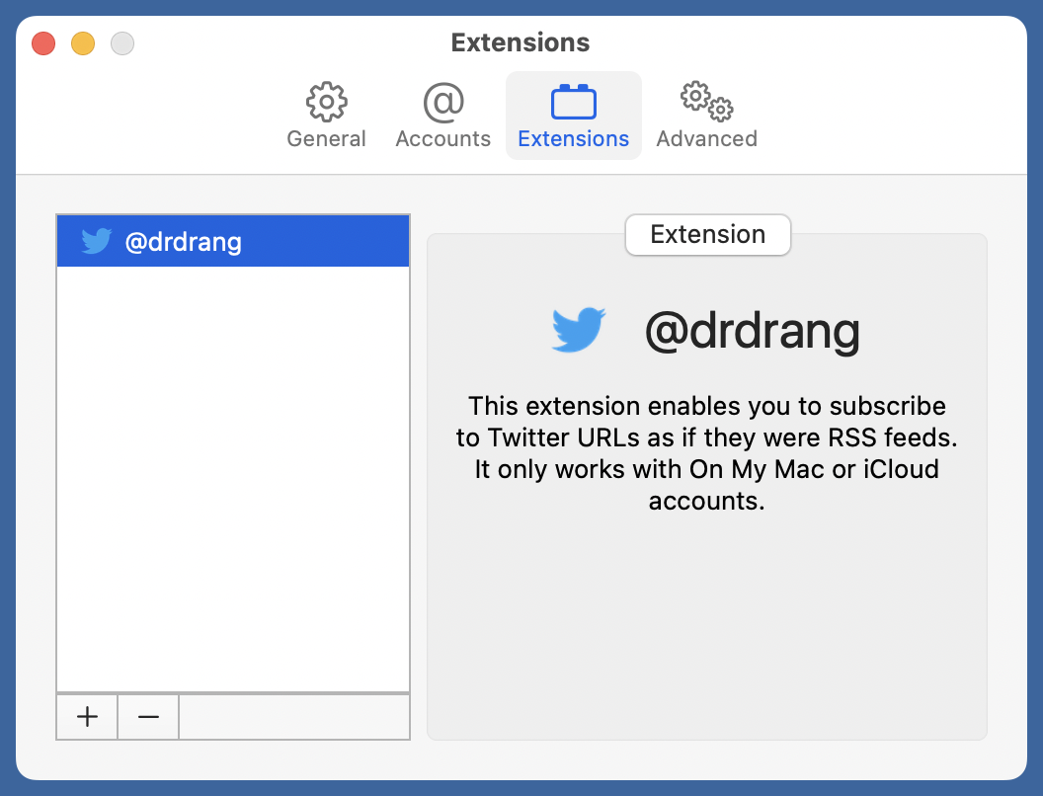The width and height of the screenshot is (1043, 796).
Task: Click the large Twitter bird in detail pane
Action: 578,330
